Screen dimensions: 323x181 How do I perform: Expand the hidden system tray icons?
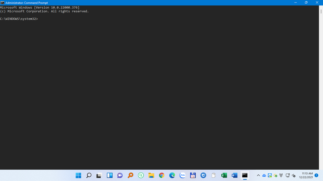(258, 175)
